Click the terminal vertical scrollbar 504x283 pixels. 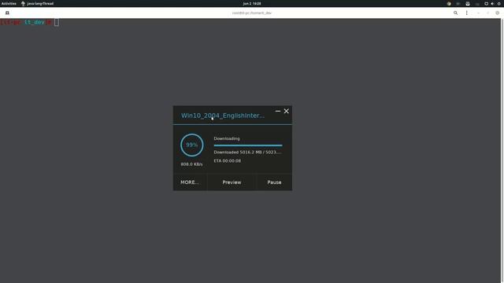(502, 151)
